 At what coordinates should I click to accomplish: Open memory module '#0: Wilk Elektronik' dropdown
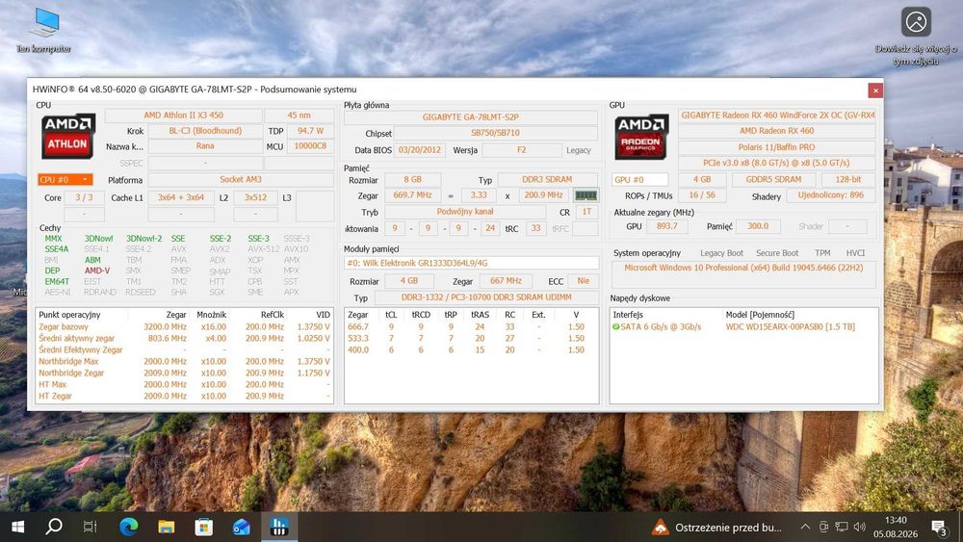click(x=471, y=263)
